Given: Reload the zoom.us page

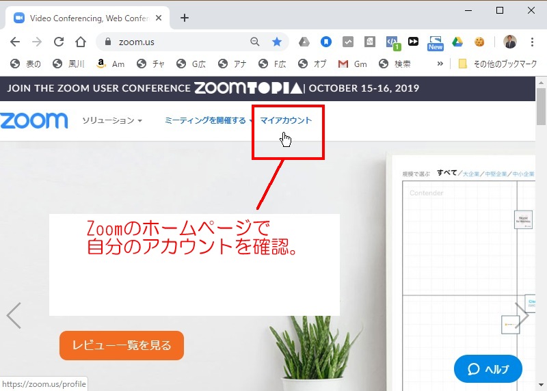Looking at the screenshot, I should click(x=59, y=42).
